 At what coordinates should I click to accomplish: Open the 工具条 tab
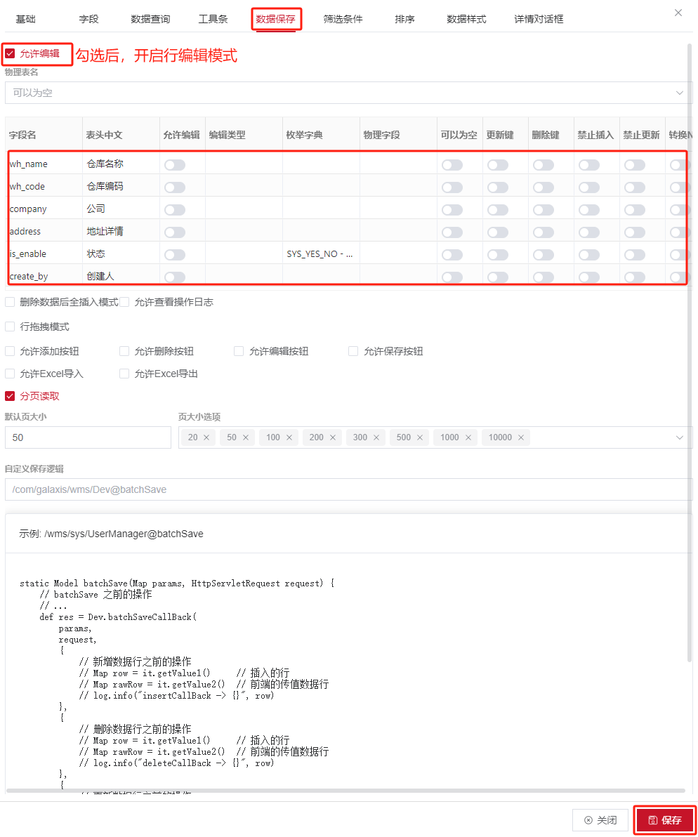click(213, 19)
